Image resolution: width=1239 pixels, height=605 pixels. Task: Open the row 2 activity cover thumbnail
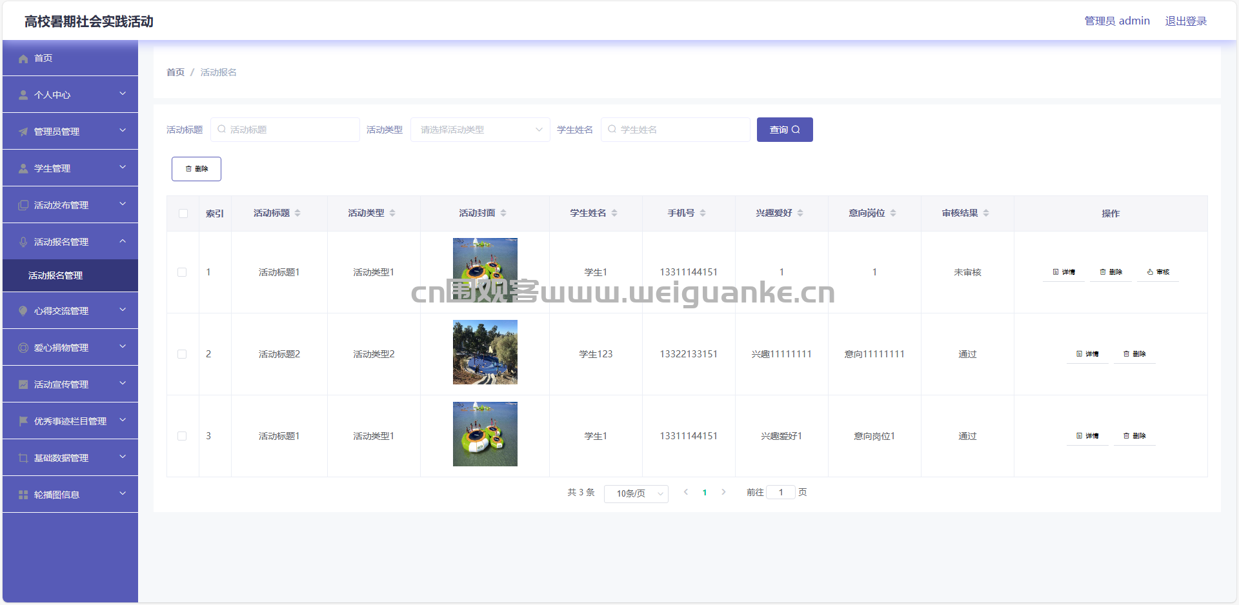tap(485, 352)
